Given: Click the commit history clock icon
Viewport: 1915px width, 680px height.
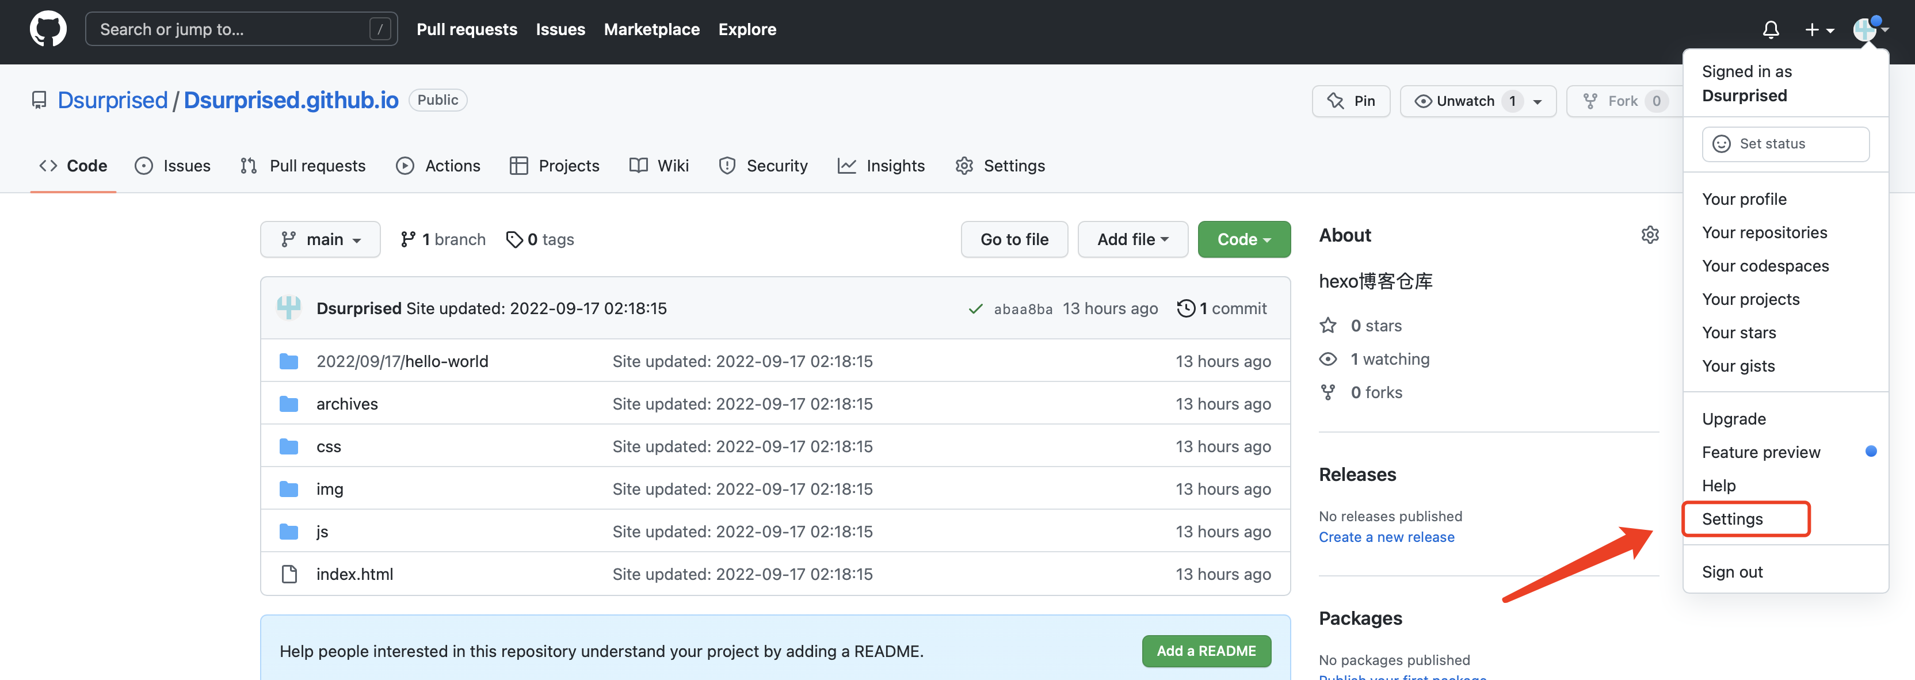Looking at the screenshot, I should [x=1186, y=308].
